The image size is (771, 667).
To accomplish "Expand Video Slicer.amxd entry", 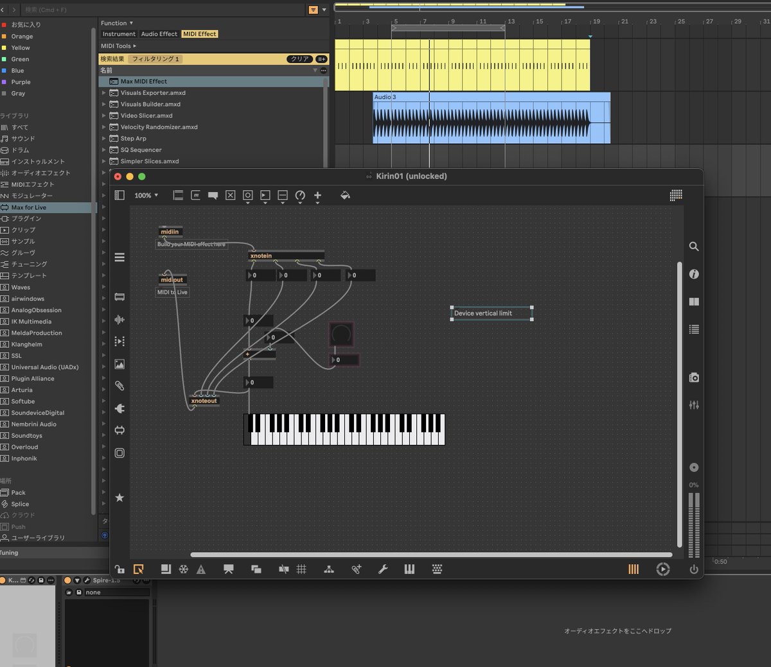I will click(x=104, y=116).
